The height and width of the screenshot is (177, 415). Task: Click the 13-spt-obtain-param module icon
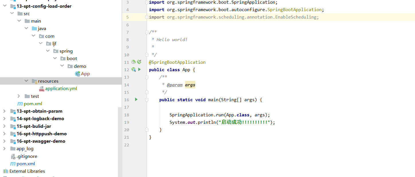13,111
